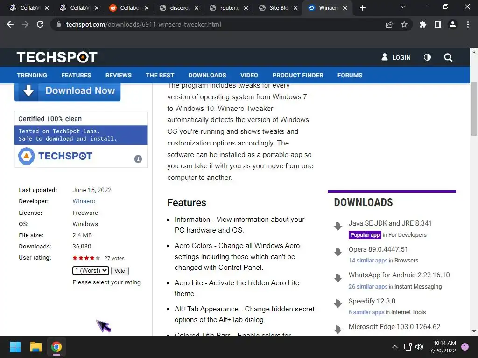478x358 pixels.
Task: Toggle Chrome side panel icon
Action: click(x=438, y=24)
